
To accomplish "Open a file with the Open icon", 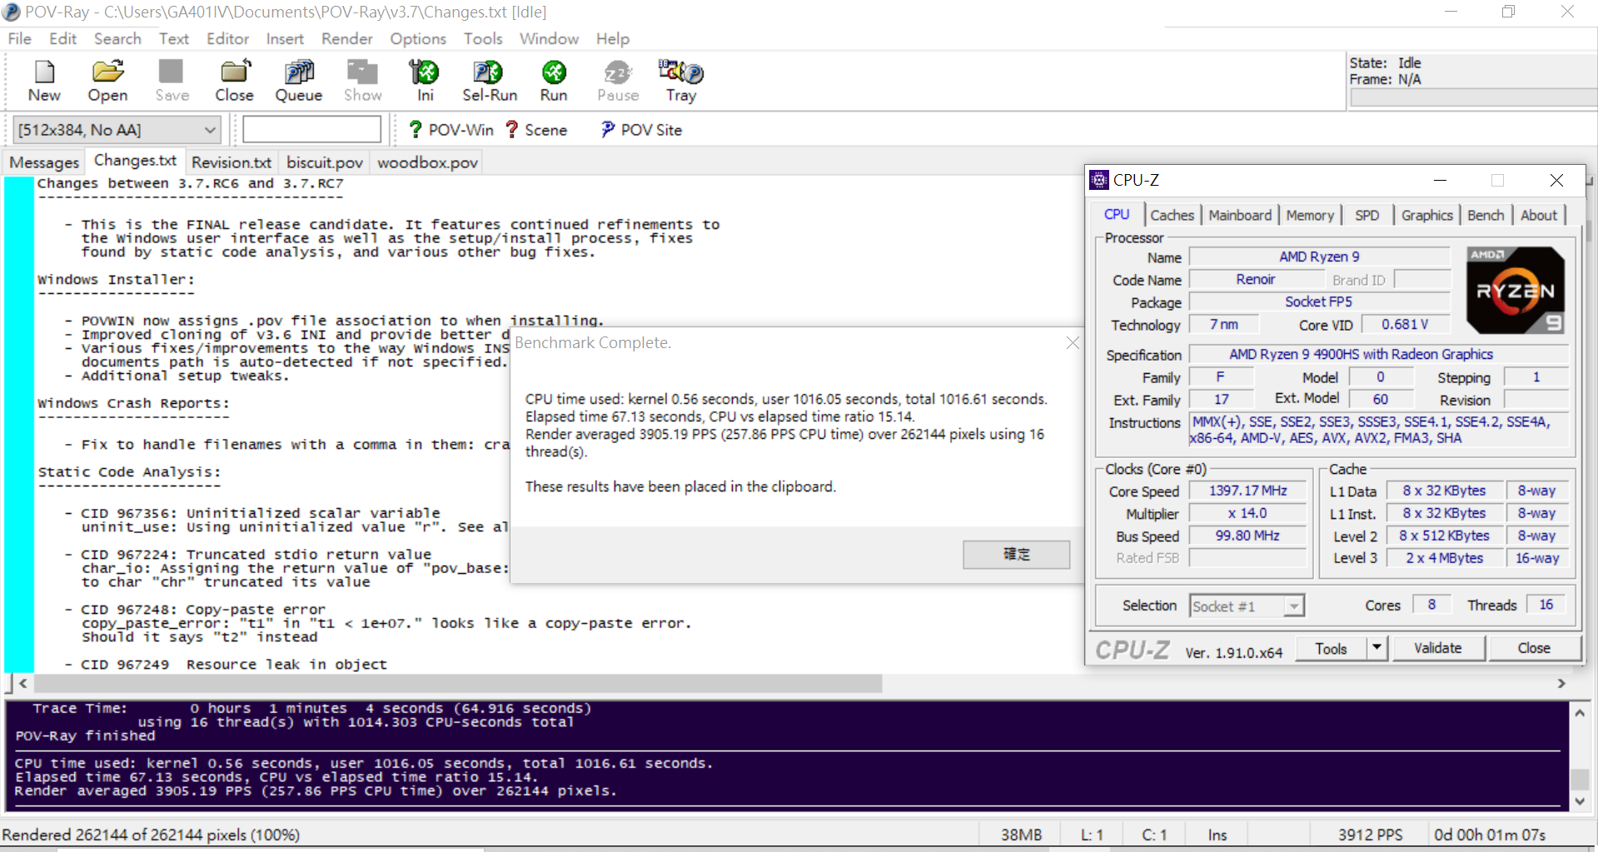I will 107,81.
